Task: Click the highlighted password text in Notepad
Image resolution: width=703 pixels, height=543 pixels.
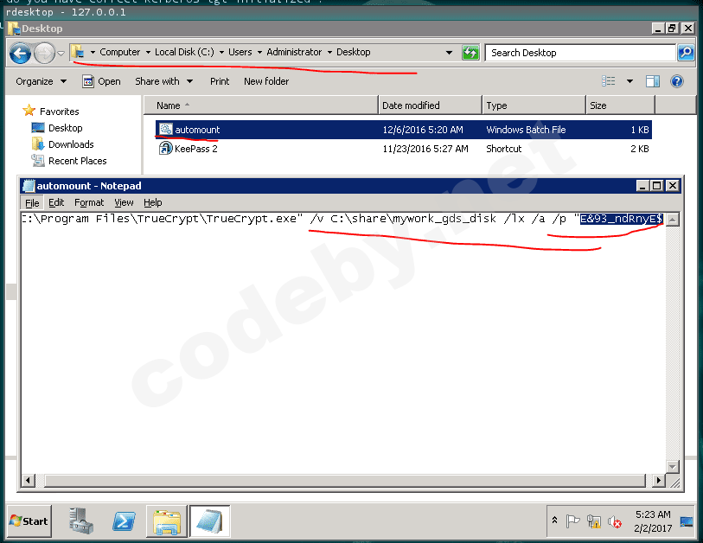Action: tap(621, 219)
